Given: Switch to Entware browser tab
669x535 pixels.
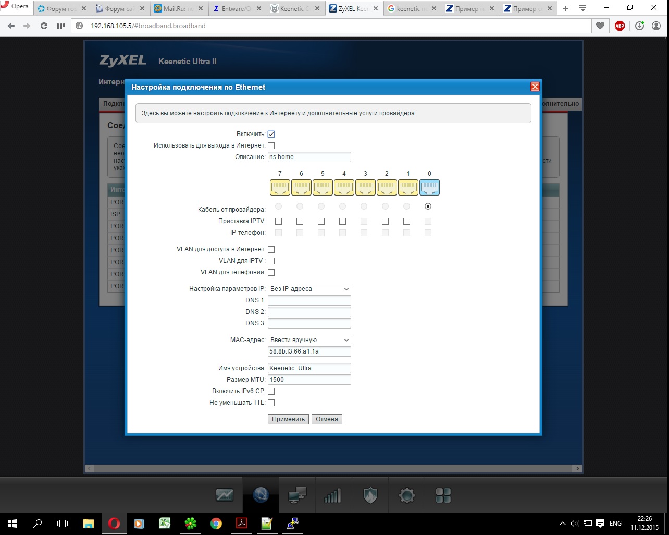Looking at the screenshot, I should click(237, 8).
